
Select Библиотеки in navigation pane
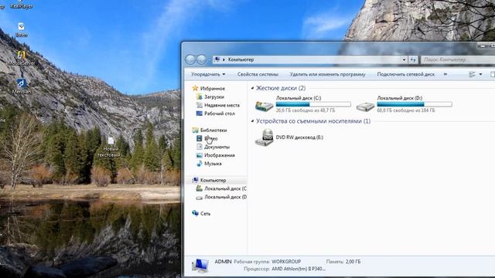(x=210, y=130)
